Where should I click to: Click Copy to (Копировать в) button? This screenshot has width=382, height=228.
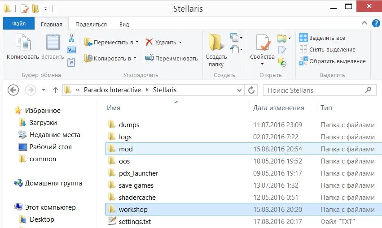pyautogui.click(x=110, y=58)
